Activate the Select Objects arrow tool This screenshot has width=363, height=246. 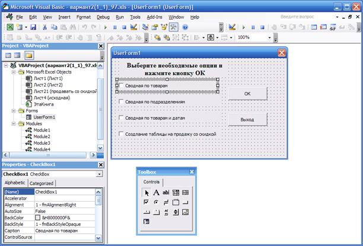(x=147, y=192)
